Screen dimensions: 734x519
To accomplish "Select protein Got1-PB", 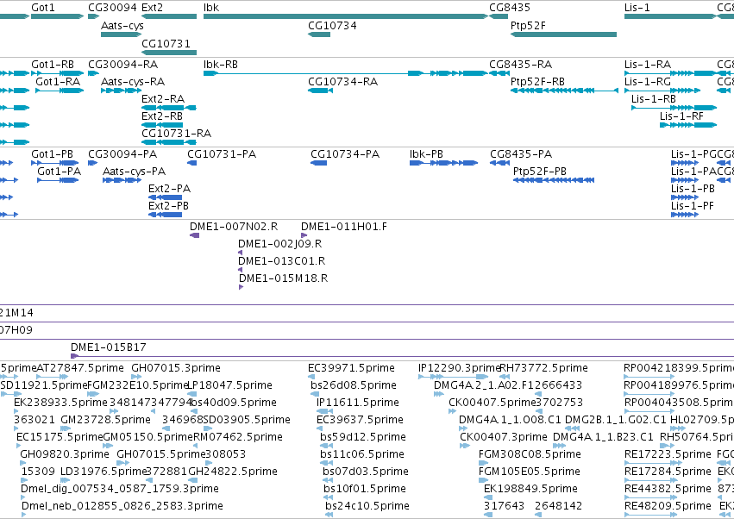I will point(54,163).
